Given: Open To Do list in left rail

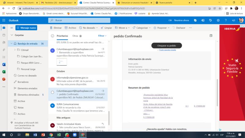Looking at the screenshot, I should tap(4, 57).
